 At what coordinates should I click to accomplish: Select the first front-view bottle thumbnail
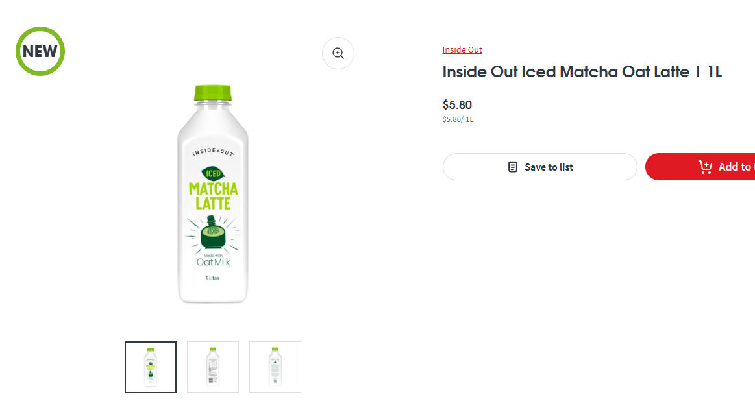pos(151,367)
